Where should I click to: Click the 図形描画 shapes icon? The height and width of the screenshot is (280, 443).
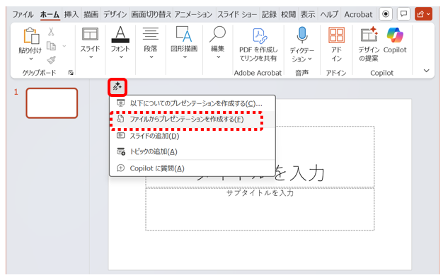pos(184,34)
